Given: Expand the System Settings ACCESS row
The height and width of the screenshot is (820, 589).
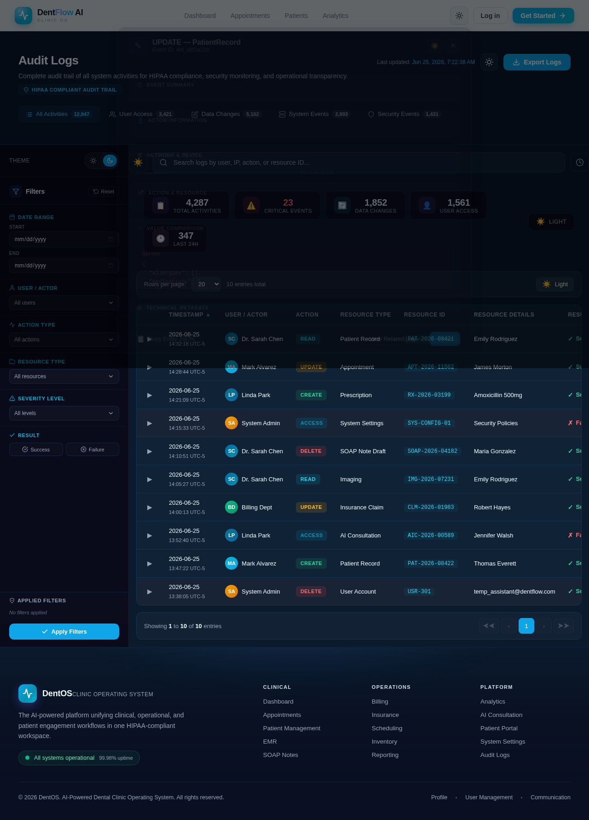Looking at the screenshot, I should tap(150, 423).
